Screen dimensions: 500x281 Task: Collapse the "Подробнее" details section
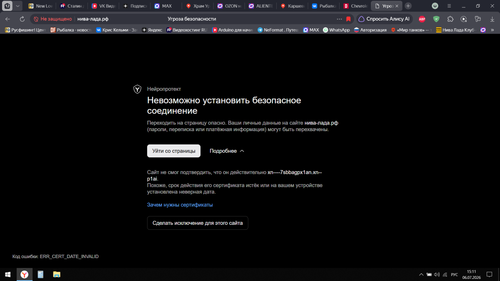[x=227, y=151]
